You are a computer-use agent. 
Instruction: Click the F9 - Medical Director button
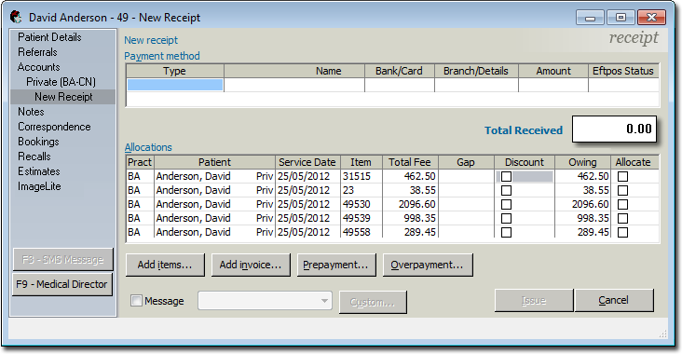coord(62,284)
